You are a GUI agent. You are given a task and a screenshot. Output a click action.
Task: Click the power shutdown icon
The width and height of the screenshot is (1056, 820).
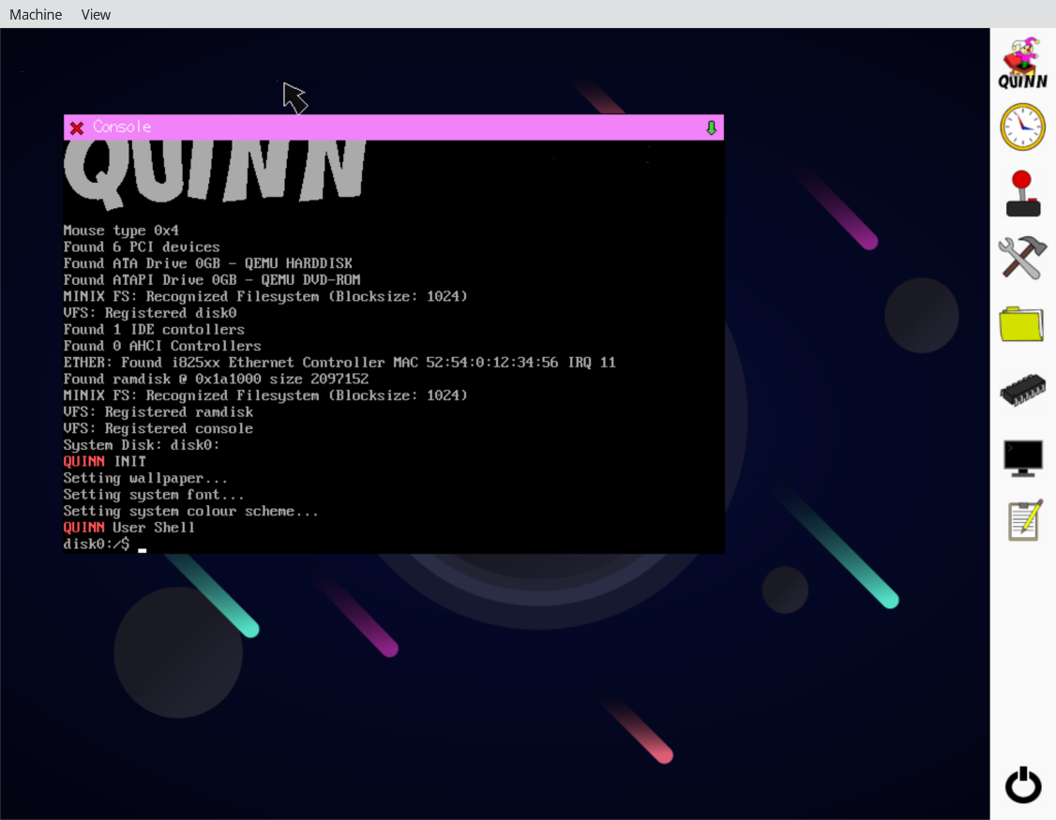click(x=1023, y=784)
